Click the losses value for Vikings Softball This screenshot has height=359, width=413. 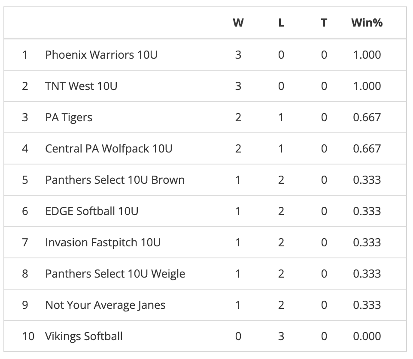[281, 336]
